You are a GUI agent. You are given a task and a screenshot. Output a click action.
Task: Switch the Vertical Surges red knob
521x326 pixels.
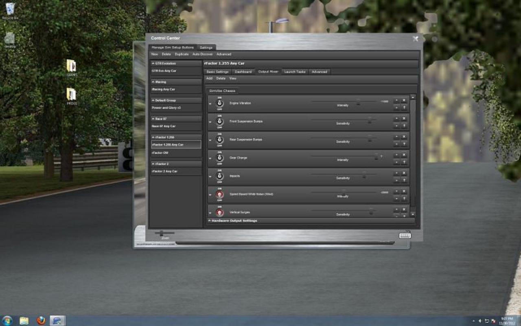click(x=219, y=212)
